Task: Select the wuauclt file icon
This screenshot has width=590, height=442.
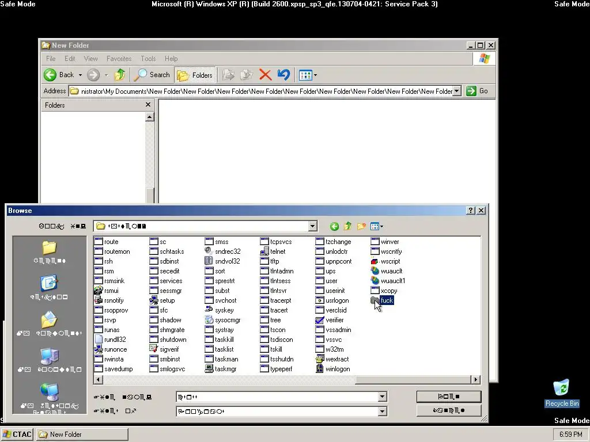Action: [375, 270]
